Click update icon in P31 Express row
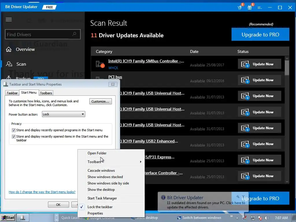Viewport: 296px width, 222px height. click(245, 160)
